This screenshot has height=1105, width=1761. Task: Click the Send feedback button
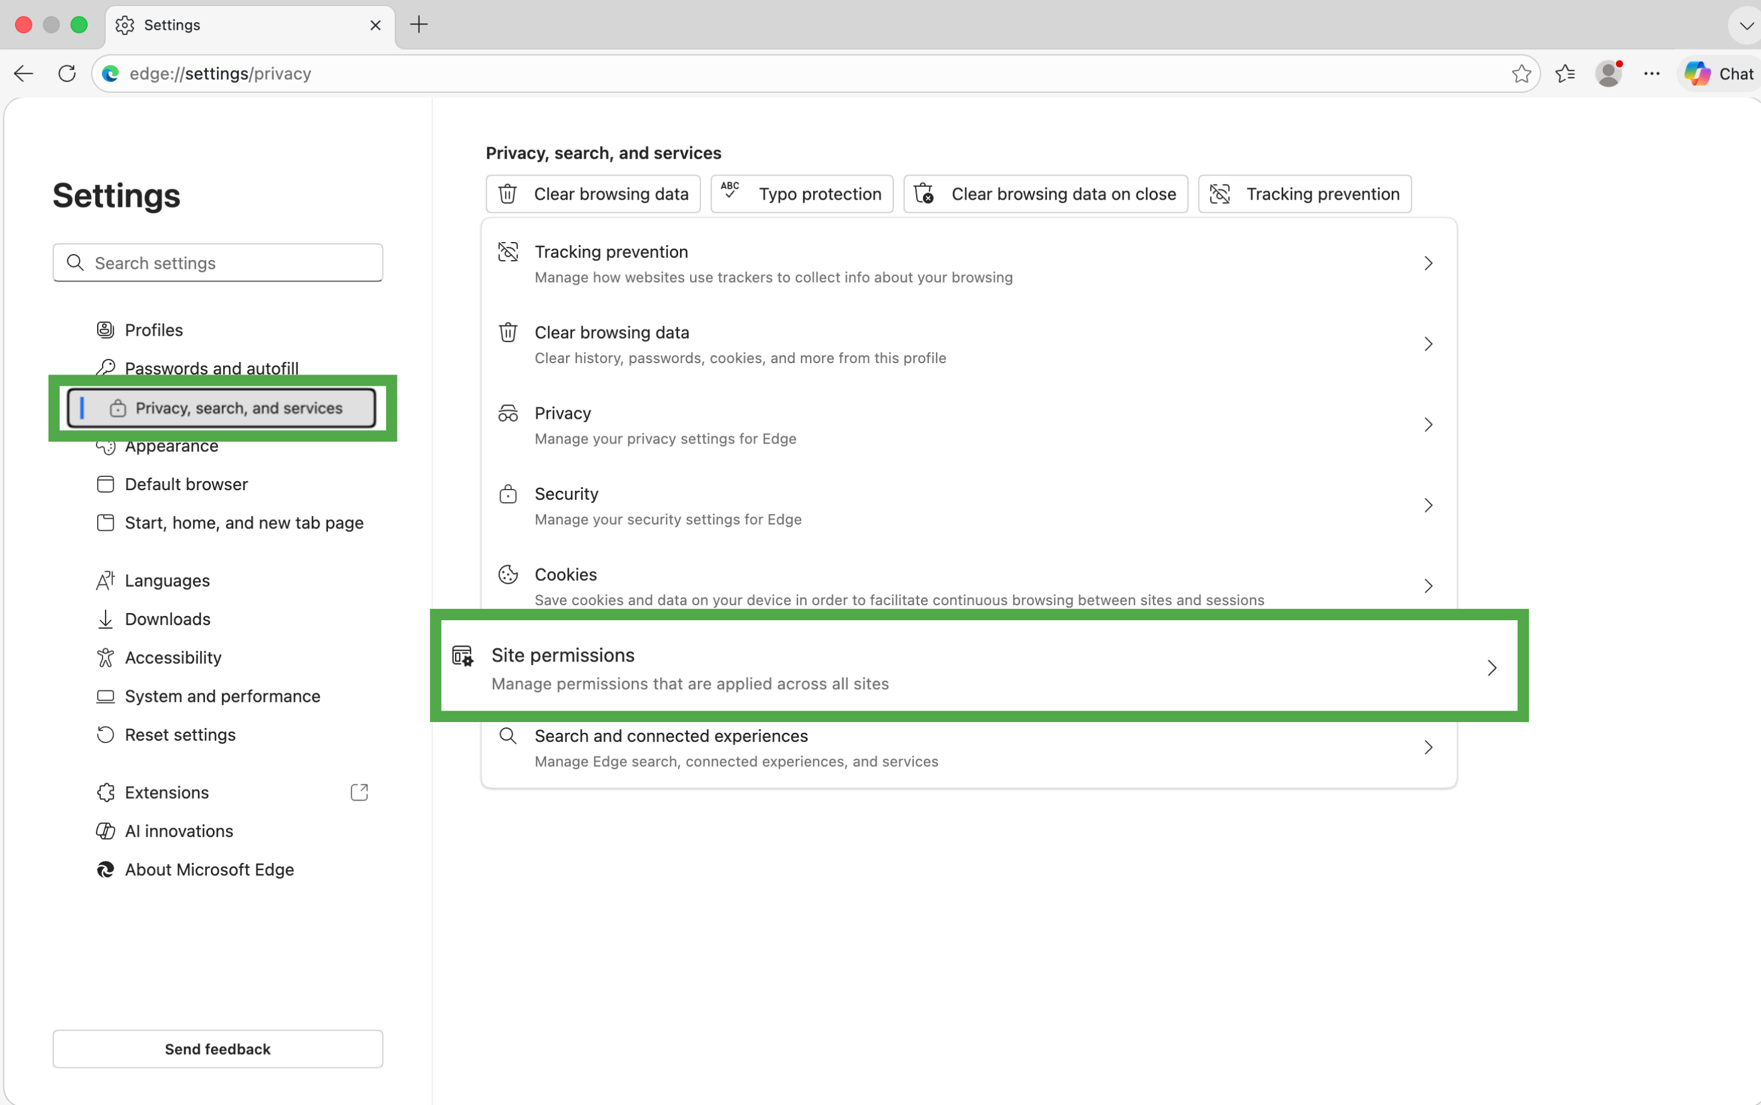[218, 1049]
